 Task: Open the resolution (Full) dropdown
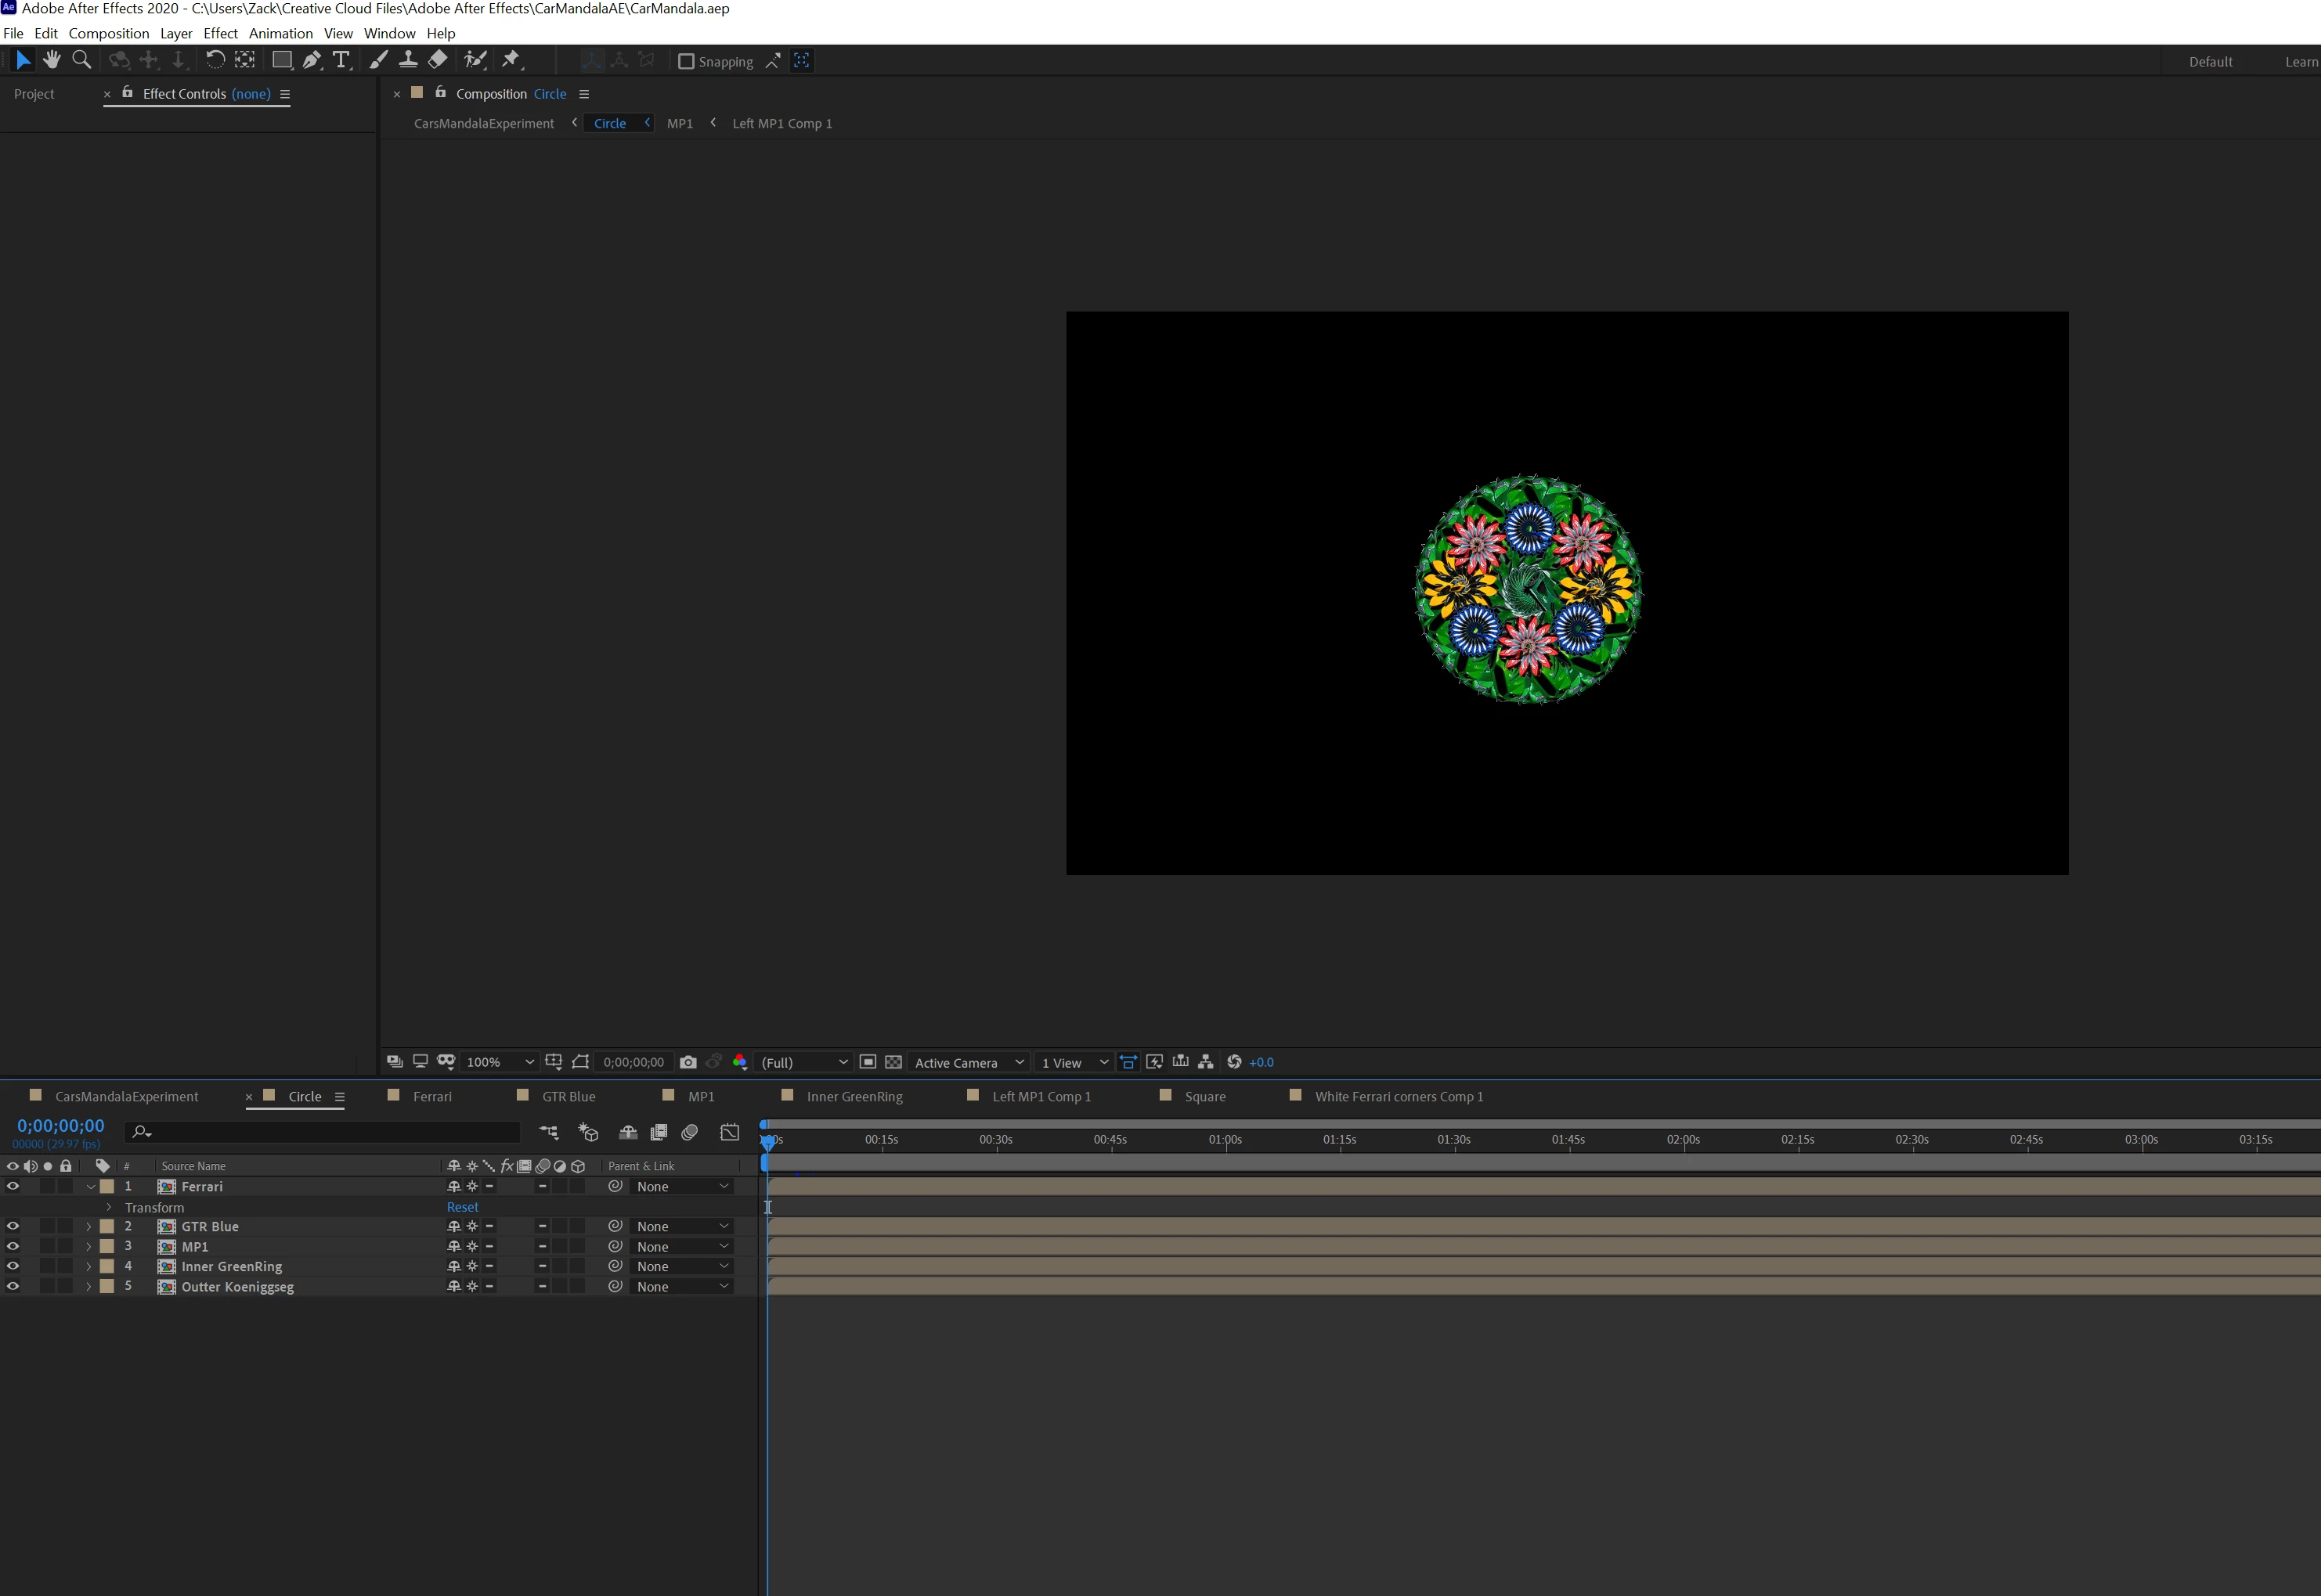(804, 1062)
